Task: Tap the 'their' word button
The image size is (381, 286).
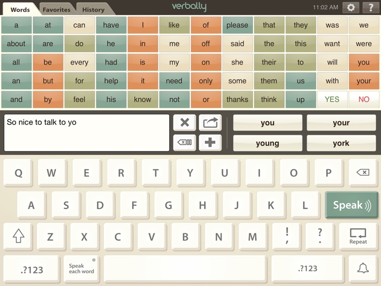Action: (269, 62)
